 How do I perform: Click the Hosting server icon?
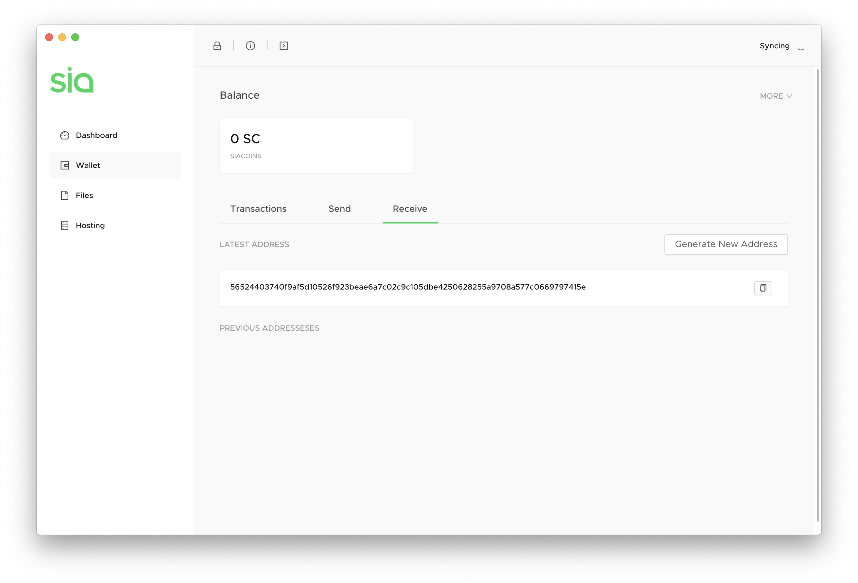point(65,225)
